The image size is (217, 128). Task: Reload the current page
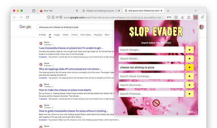pyautogui.click(x=27, y=17)
